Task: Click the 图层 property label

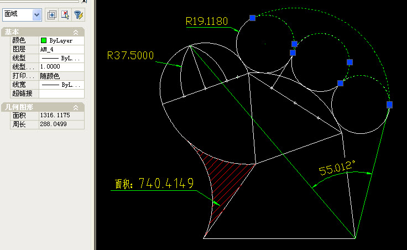Action: coord(19,49)
